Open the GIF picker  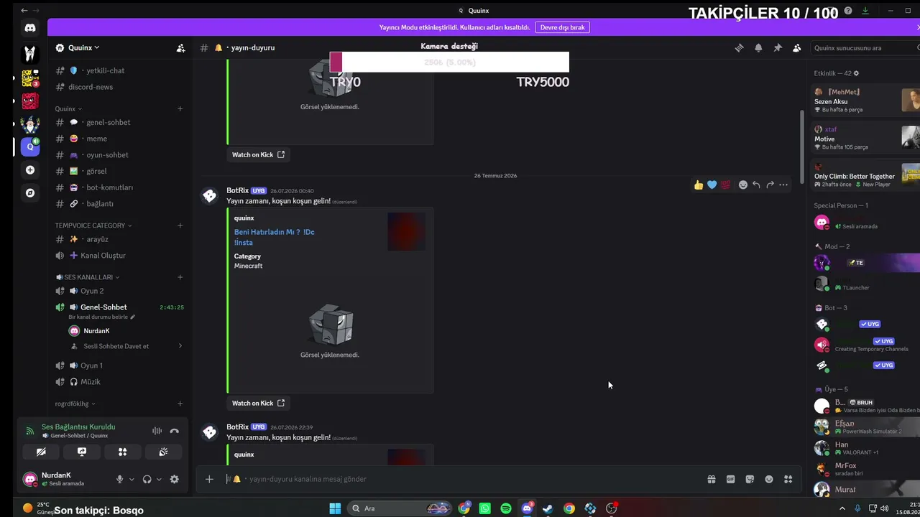(x=730, y=479)
